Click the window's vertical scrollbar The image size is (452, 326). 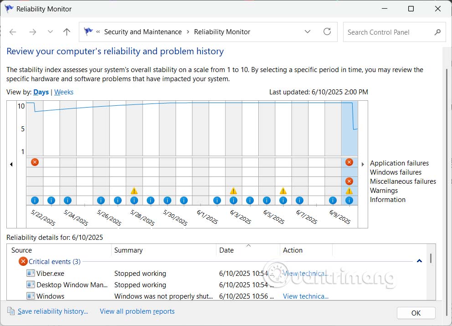pos(447,192)
